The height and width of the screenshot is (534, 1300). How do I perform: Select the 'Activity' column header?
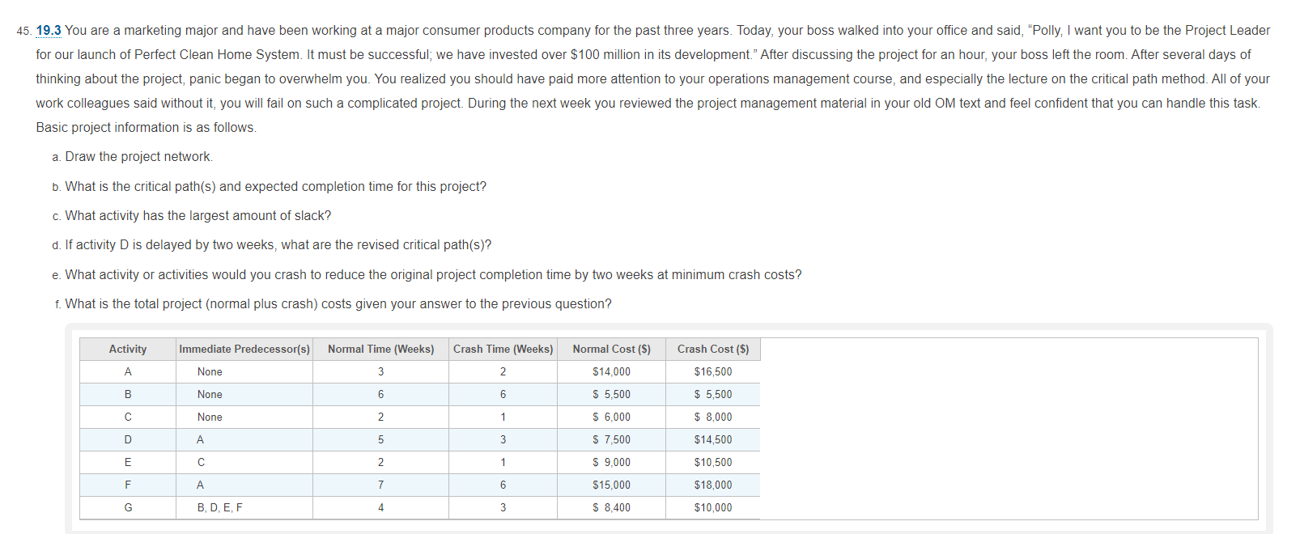(128, 350)
